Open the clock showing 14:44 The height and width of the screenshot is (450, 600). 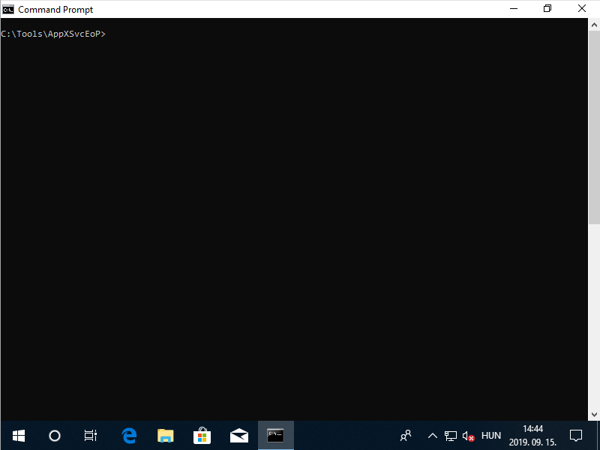pyautogui.click(x=532, y=436)
